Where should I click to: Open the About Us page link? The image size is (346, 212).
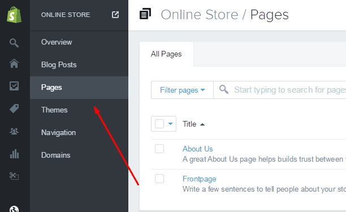197,149
